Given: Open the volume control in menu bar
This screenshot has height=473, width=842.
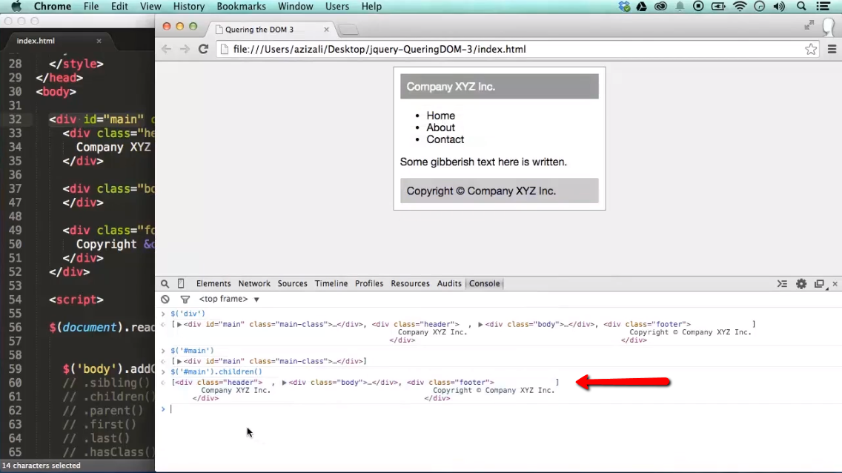Looking at the screenshot, I should coord(779,7).
